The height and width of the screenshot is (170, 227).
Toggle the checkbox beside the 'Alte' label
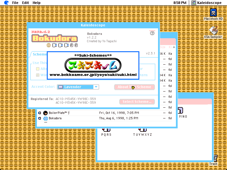[38, 69]
